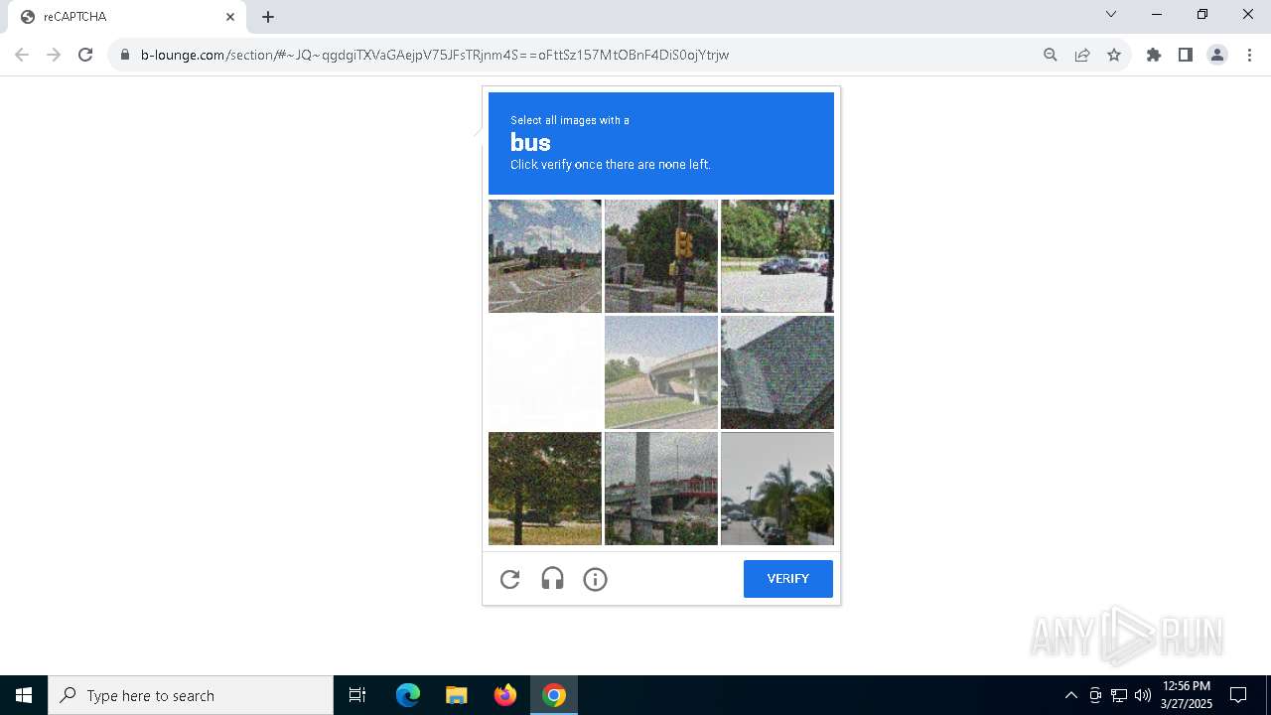
Task: Open network status tray icon
Action: (x=1119, y=695)
